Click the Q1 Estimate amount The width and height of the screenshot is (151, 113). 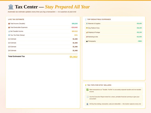(x=75, y=39)
